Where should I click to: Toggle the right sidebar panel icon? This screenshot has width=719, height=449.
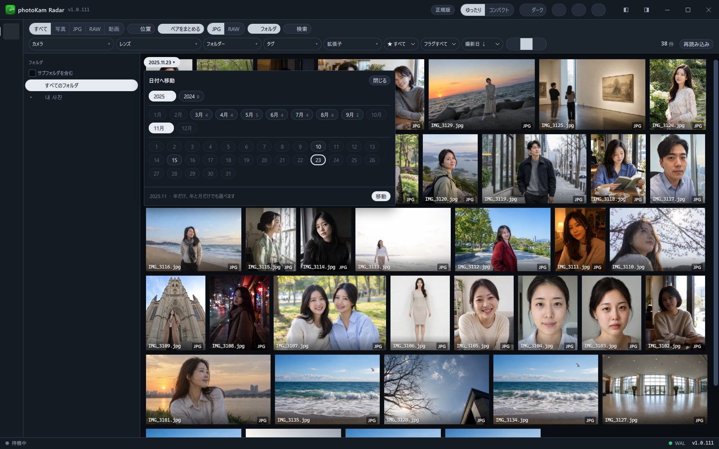click(646, 10)
